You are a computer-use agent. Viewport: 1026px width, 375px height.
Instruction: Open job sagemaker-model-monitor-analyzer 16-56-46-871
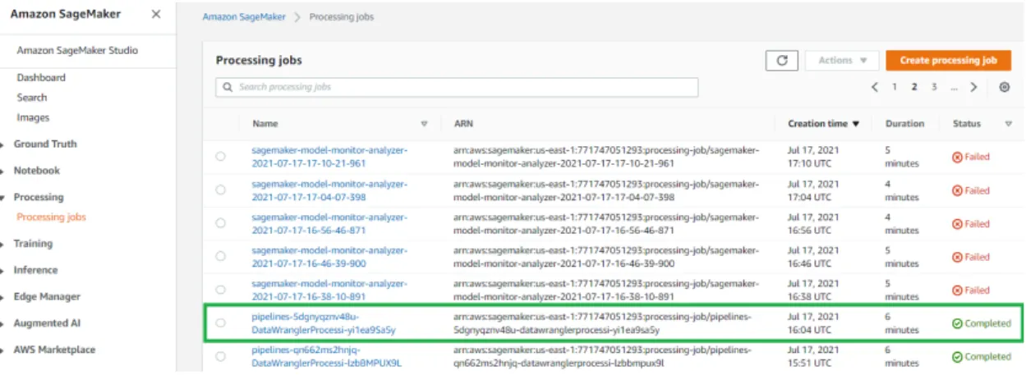click(x=329, y=223)
